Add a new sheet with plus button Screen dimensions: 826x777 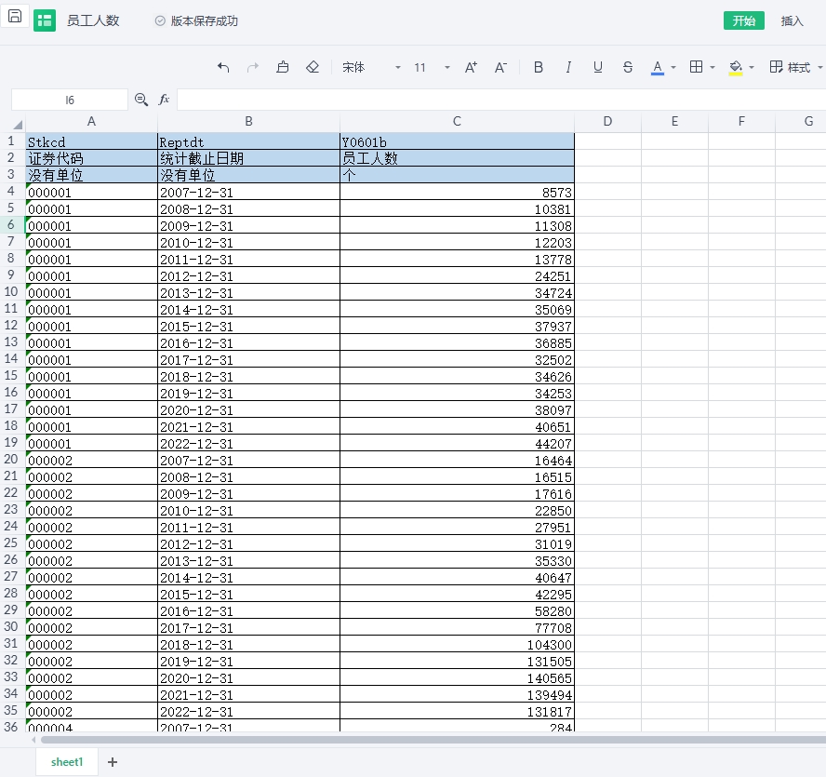point(113,762)
